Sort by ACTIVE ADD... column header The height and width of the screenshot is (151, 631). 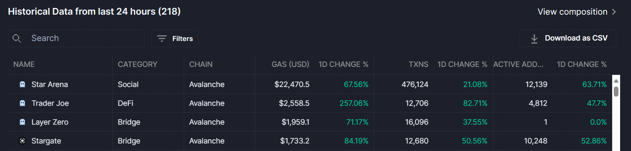(518, 64)
